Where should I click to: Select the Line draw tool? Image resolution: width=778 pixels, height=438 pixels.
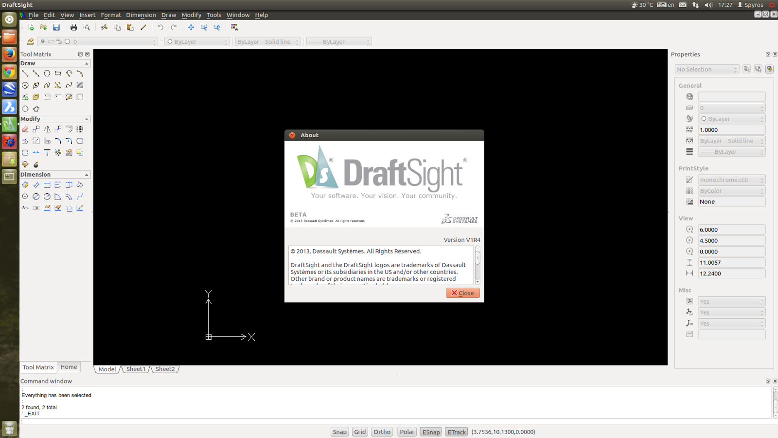click(x=25, y=73)
